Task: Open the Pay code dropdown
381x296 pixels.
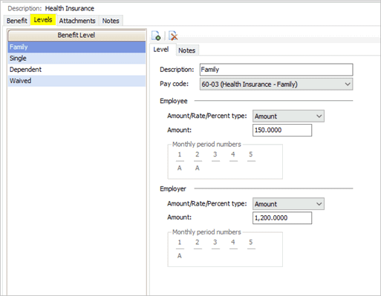Action: click(x=276, y=84)
